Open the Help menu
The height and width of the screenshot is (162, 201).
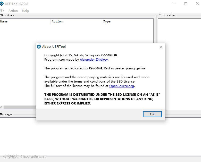25,11
